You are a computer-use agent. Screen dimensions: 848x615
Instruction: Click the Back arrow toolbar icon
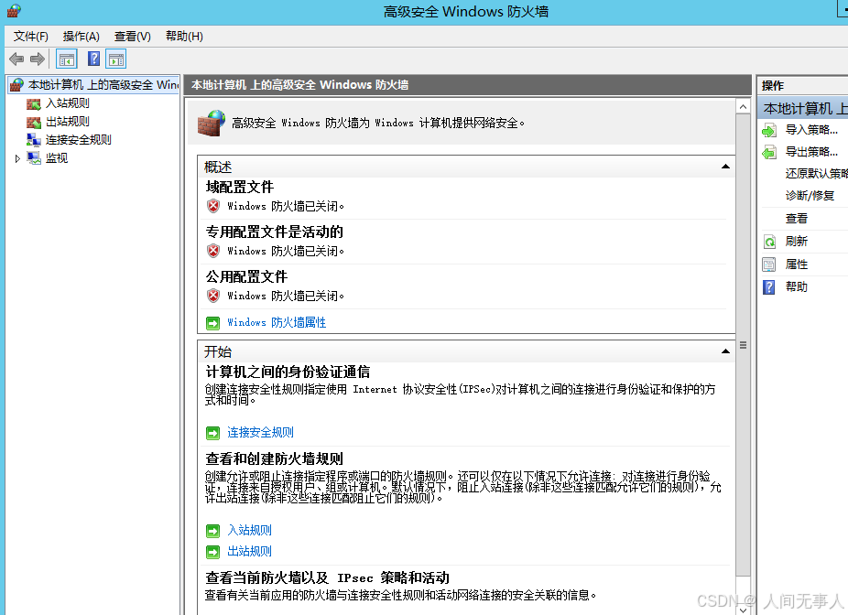point(16,59)
